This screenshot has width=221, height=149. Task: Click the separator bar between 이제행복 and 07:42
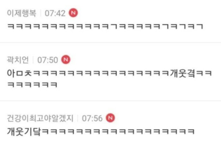point(41,13)
